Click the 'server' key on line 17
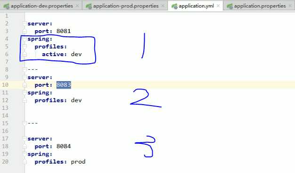Image resolution: width=295 pixels, height=173 pixels. [x=38, y=139]
